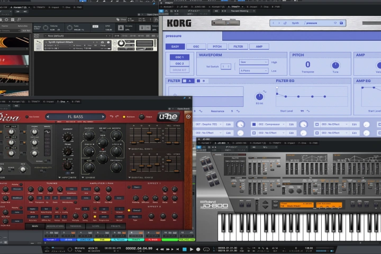Toggle Diva oscillator SYNC switch
Viewport: 381px width, 254px height.
pos(47,161)
